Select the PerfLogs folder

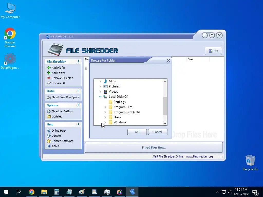point(120,102)
